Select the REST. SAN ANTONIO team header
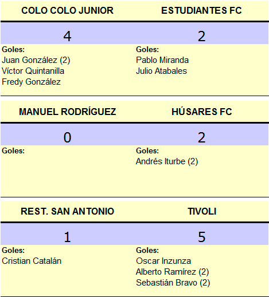The image size is (269, 297). click(x=67, y=211)
